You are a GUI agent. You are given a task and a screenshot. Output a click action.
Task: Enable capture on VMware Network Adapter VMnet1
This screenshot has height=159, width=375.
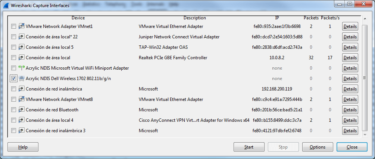pyautogui.click(x=14, y=26)
